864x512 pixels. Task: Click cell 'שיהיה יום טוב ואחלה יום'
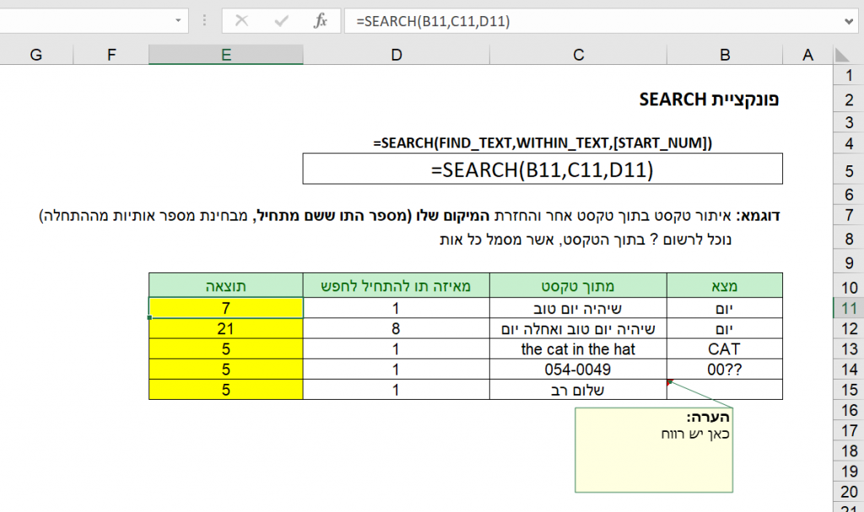578,328
